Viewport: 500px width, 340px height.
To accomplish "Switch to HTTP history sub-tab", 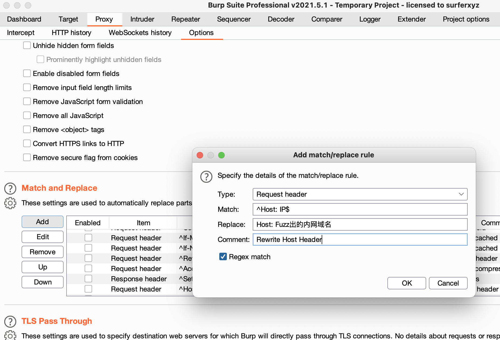I will 71,33.
